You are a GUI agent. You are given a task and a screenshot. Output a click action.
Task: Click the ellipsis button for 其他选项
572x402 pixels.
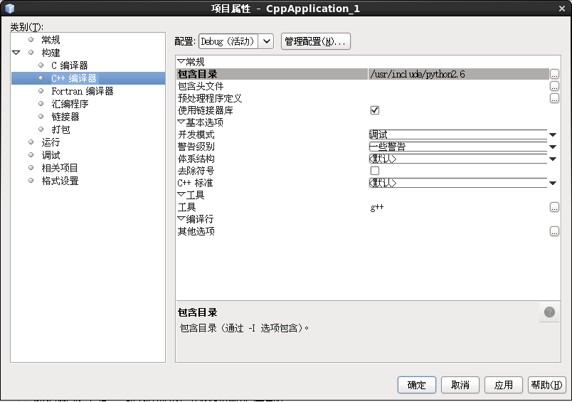coord(554,231)
